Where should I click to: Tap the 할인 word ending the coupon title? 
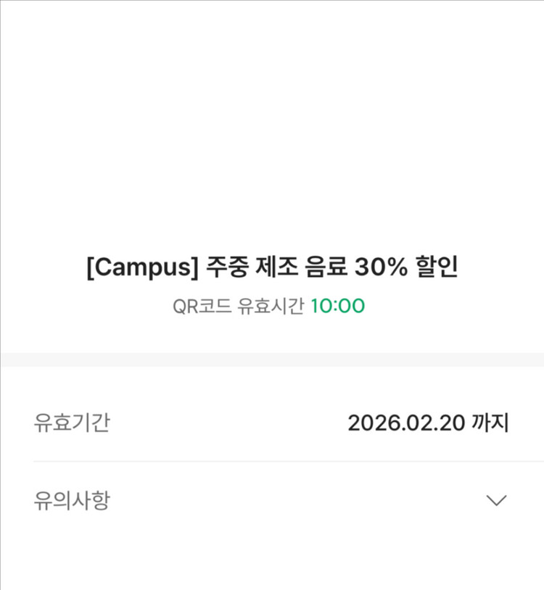coord(437,267)
